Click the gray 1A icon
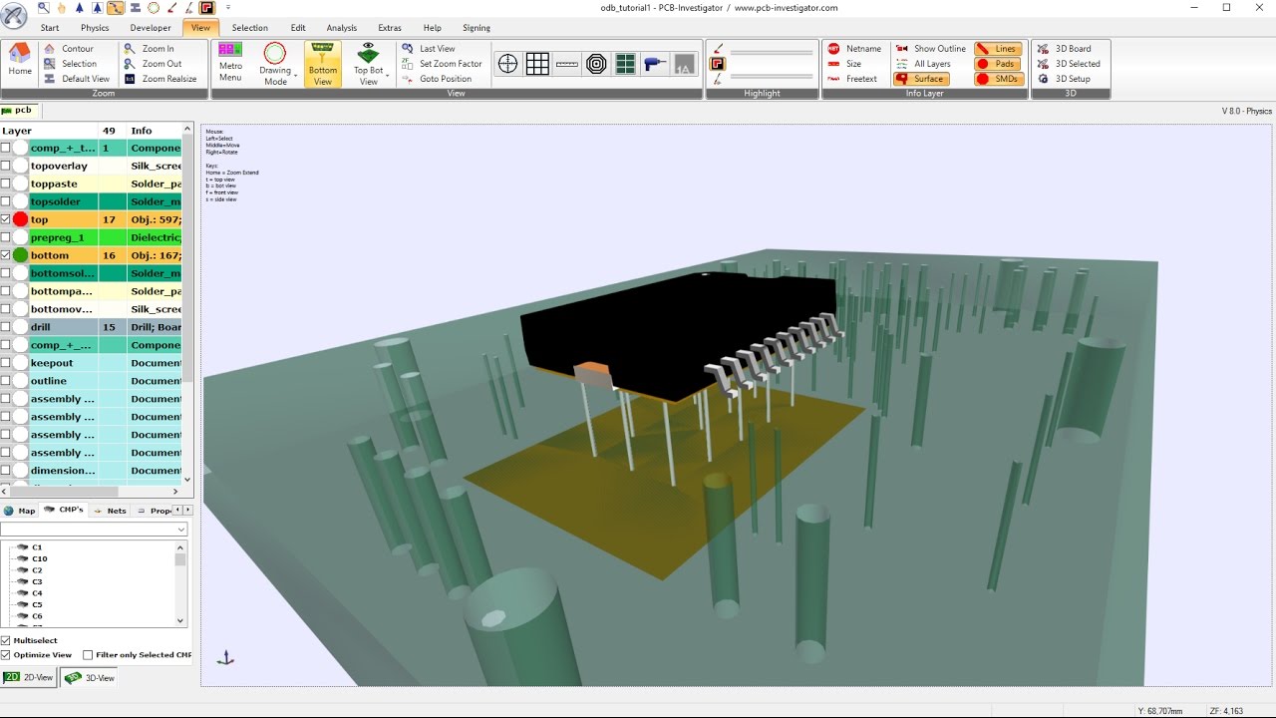1276x718 pixels. (x=684, y=64)
